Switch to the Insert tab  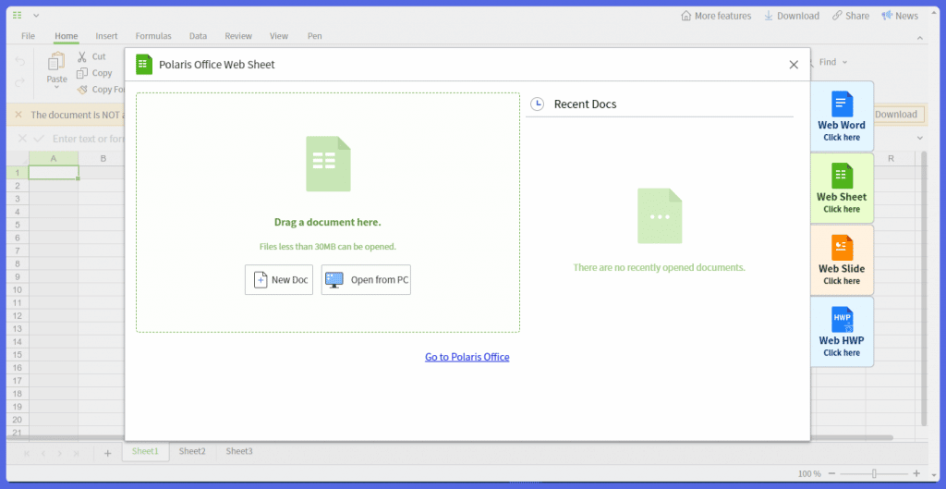pyautogui.click(x=107, y=36)
